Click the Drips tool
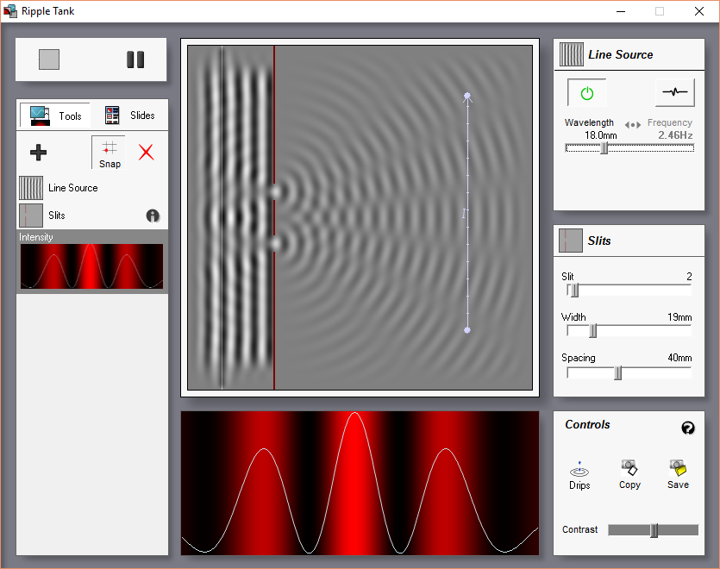 coord(579,476)
